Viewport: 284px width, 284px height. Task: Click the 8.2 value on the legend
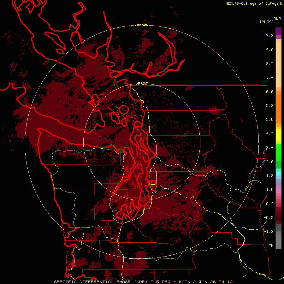270,63
